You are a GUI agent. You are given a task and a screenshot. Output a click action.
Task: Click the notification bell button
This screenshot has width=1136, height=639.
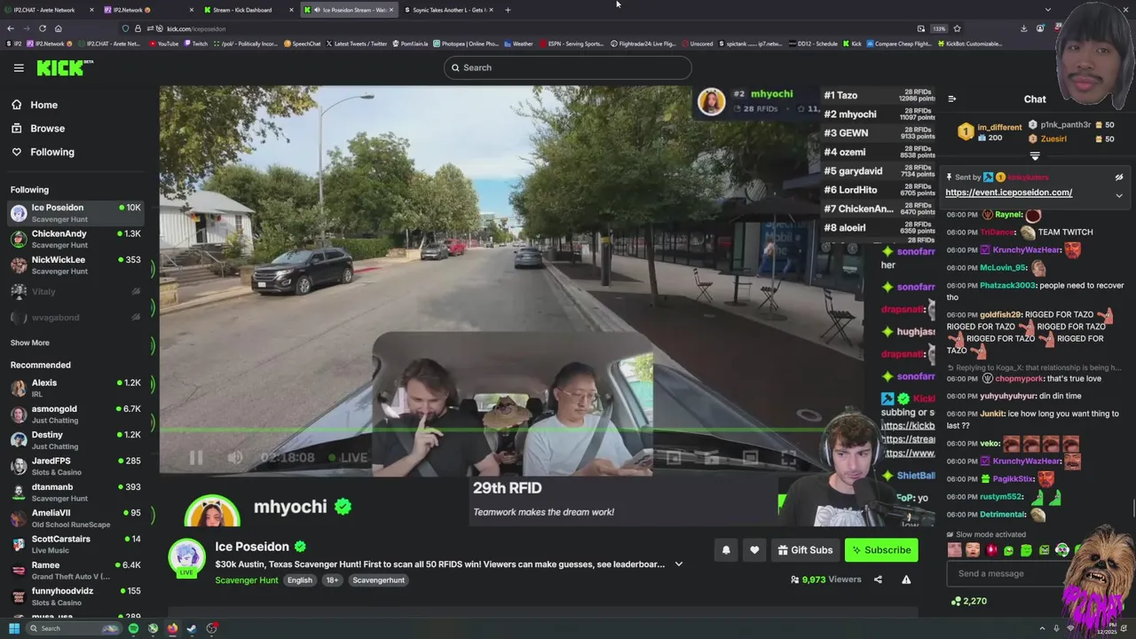point(726,550)
